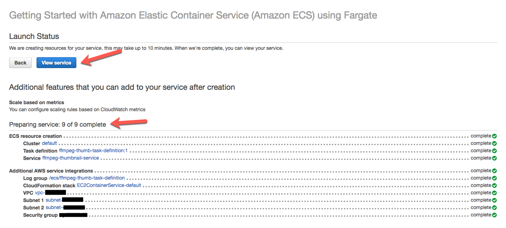Click the View service button
Screen dimensions: 506x228
(x=56, y=63)
